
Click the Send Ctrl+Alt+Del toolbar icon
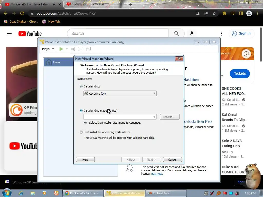click(x=73, y=49)
